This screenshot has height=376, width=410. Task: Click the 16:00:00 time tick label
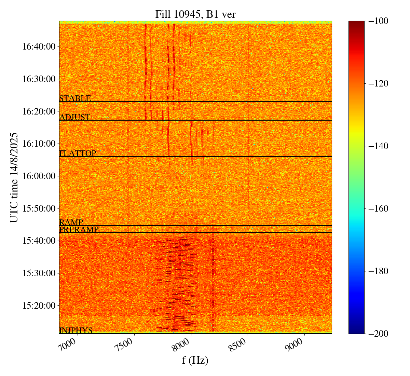(39, 176)
